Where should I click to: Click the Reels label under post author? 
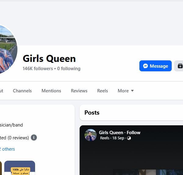tap(105, 138)
